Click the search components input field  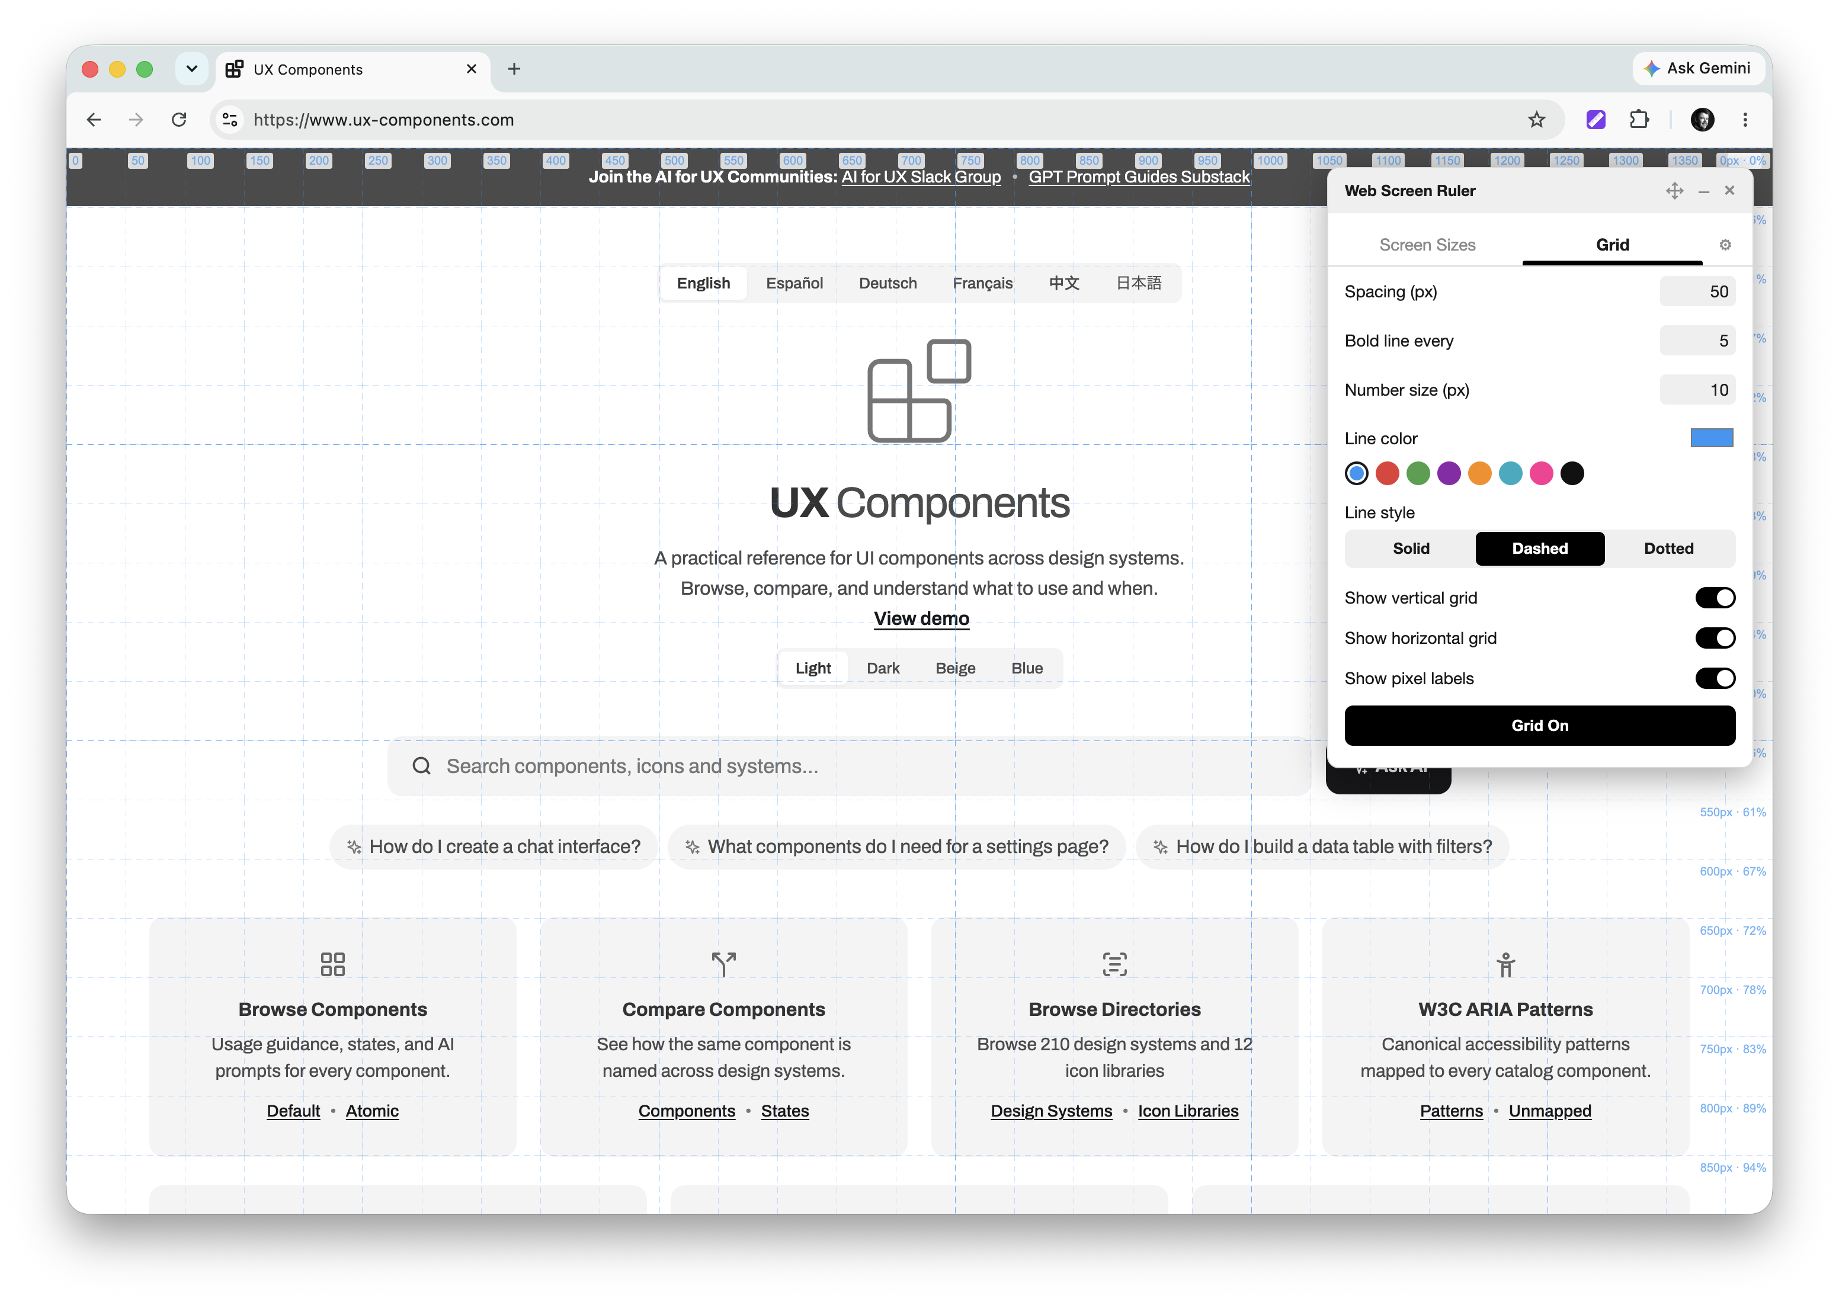tap(849, 767)
